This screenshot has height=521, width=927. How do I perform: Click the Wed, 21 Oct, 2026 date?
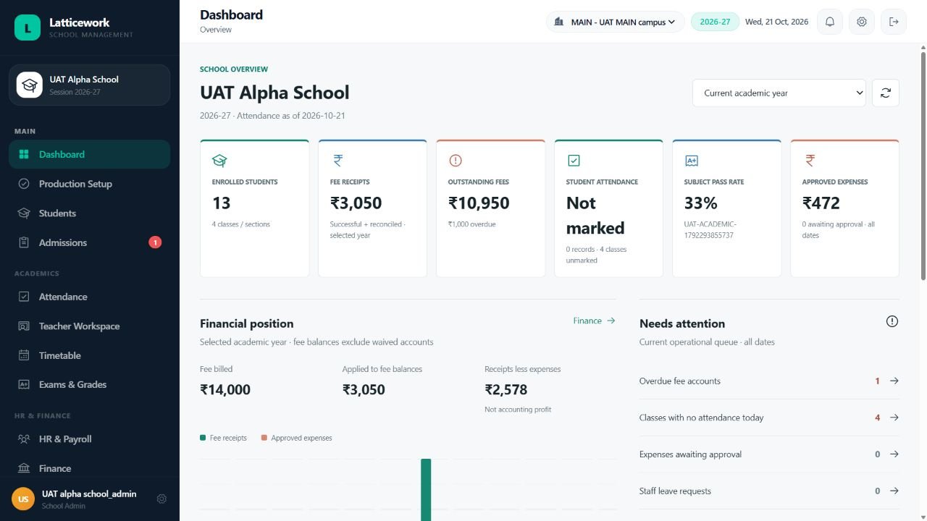(776, 22)
